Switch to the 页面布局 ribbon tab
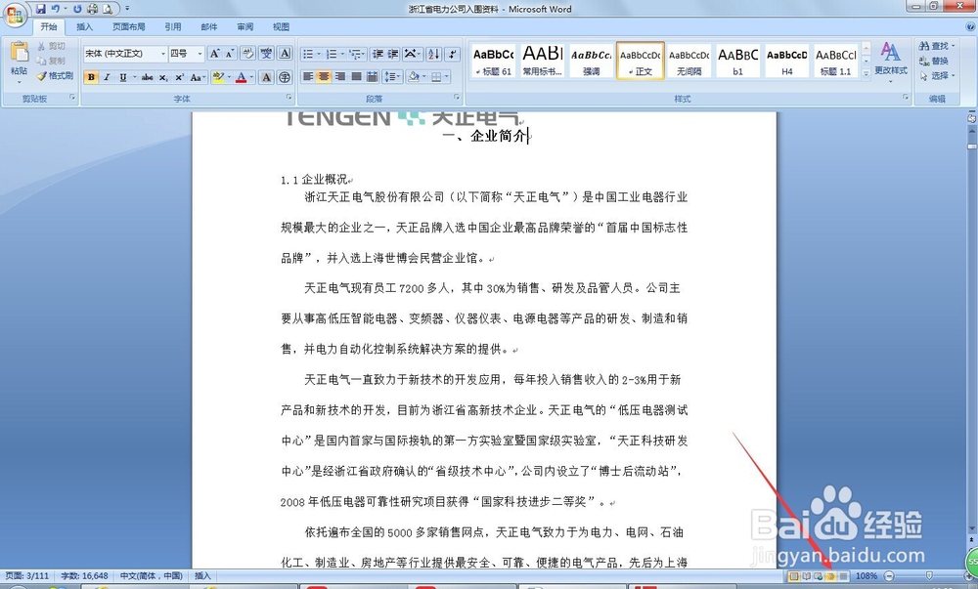Image resolution: width=978 pixels, height=589 pixels. tap(128, 26)
